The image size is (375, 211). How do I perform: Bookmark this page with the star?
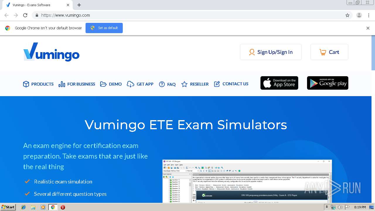pyautogui.click(x=347, y=15)
